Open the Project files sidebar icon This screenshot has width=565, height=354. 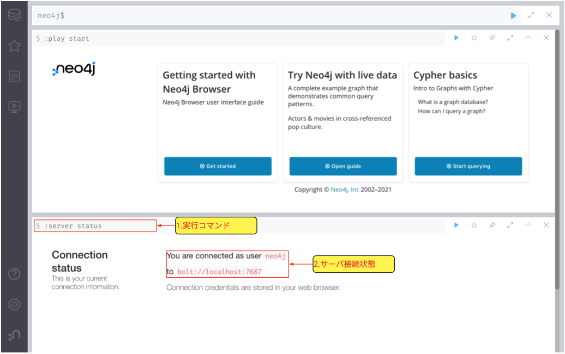14,76
